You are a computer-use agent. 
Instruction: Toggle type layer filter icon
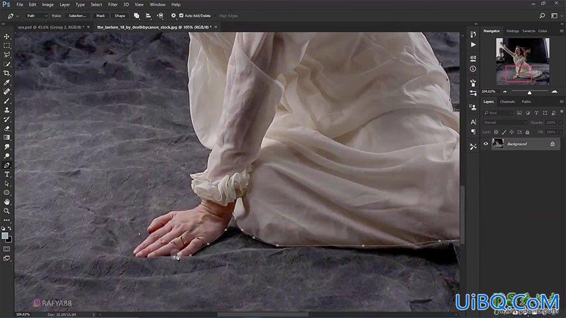(537, 113)
